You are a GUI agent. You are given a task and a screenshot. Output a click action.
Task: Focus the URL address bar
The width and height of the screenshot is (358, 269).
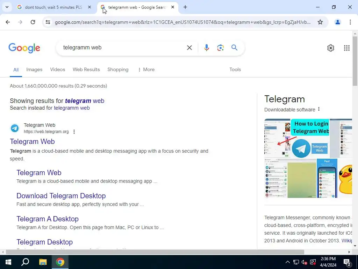click(x=182, y=22)
